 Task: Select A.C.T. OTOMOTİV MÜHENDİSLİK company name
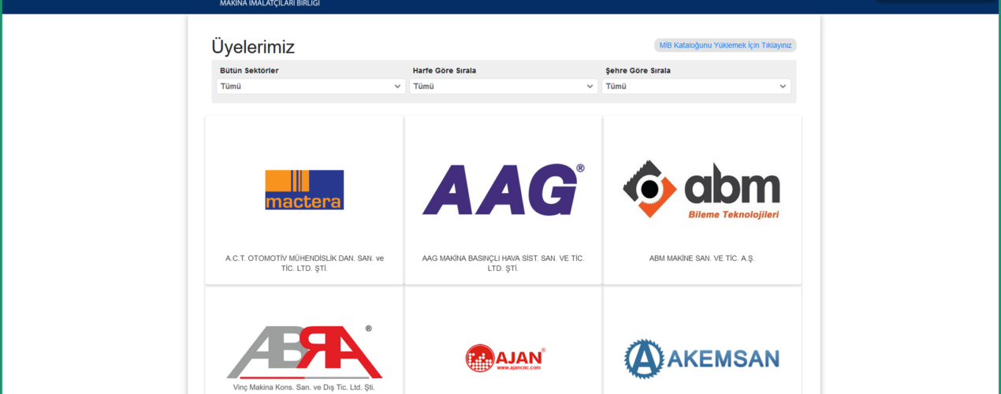[304, 263]
